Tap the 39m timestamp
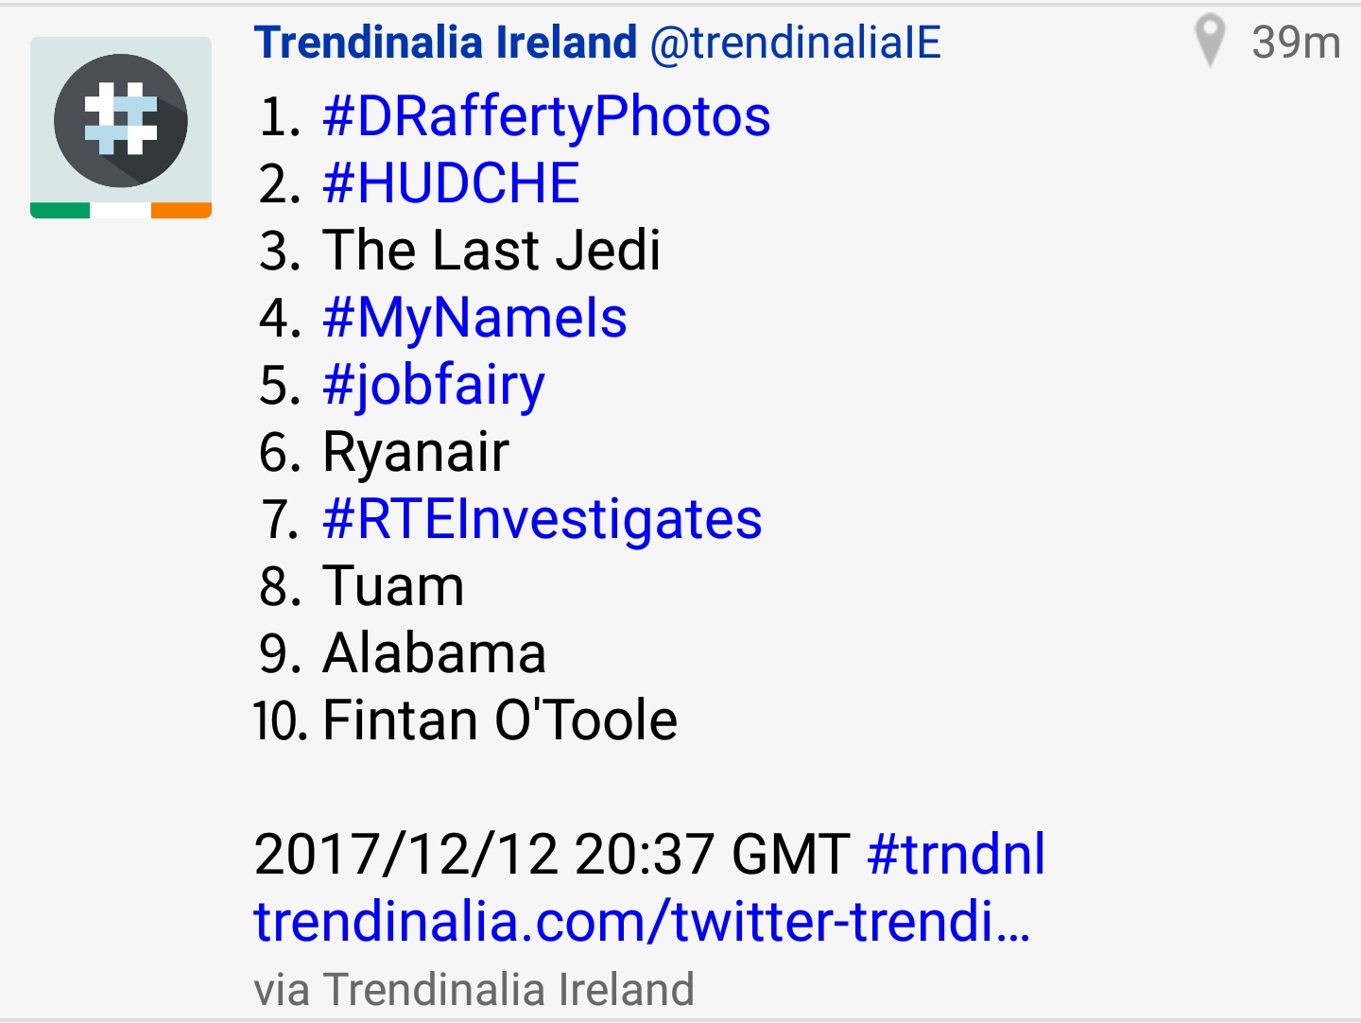The image size is (1361, 1023). point(1296,43)
